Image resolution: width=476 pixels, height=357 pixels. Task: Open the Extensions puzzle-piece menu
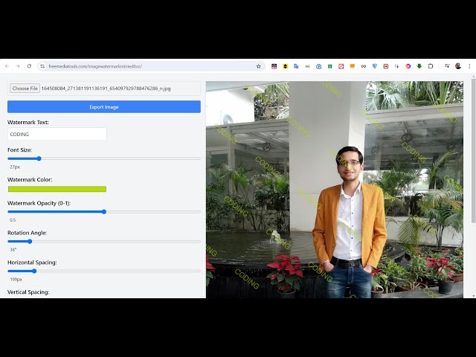point(430,66)
